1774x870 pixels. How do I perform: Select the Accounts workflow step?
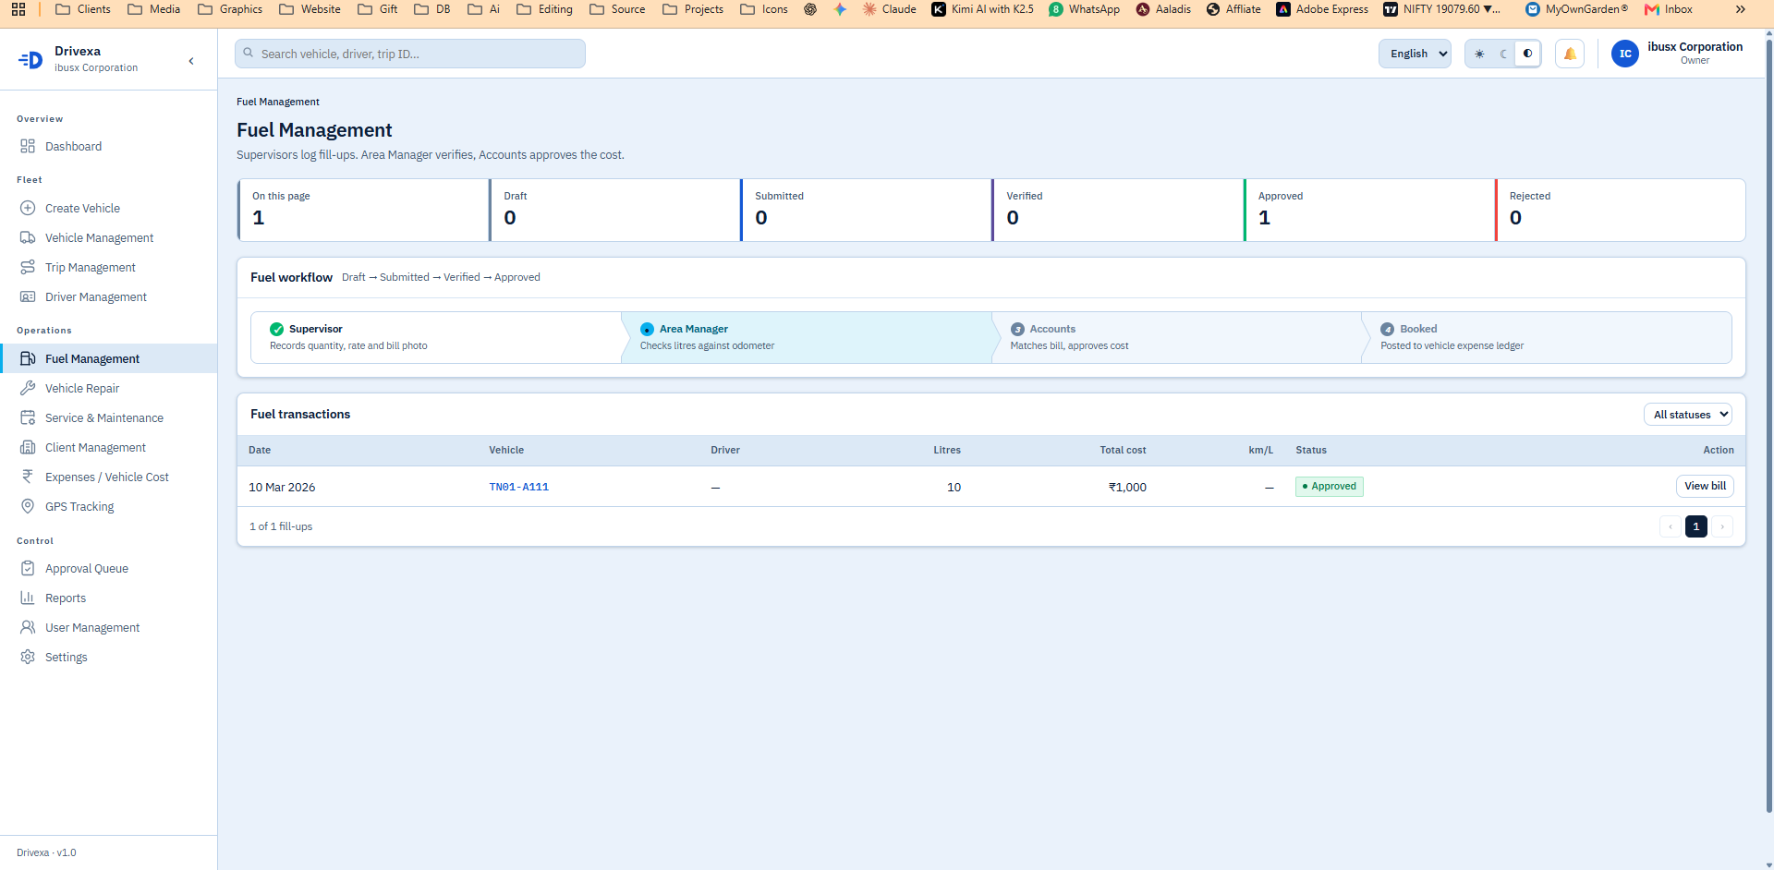(1177, 337)
